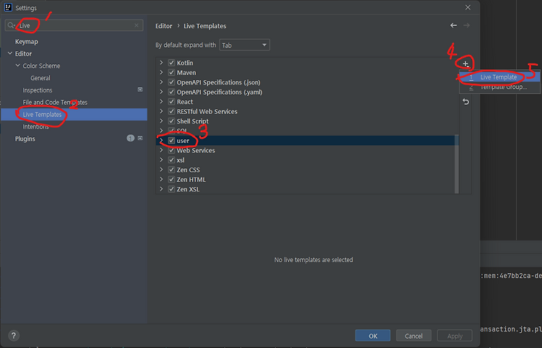Image resolution: width=542 pixels, height=348 pixels.
Task: Expand the Kotlin template group
Action: tap(161, 63)
